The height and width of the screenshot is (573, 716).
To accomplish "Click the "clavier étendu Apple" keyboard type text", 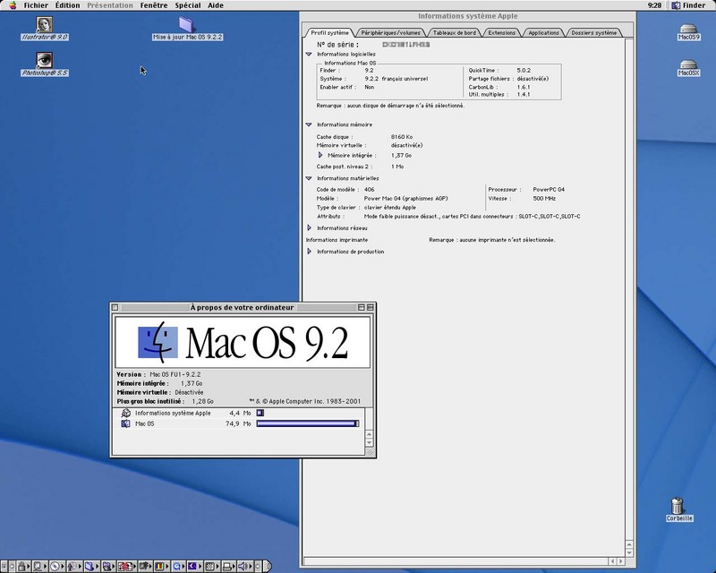I will [390, 207].
